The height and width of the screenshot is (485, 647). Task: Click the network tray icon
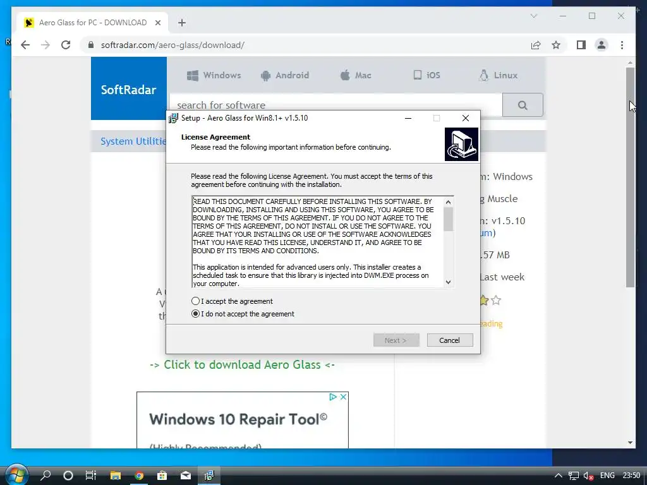pyautogui.click(x=574, y=476)
